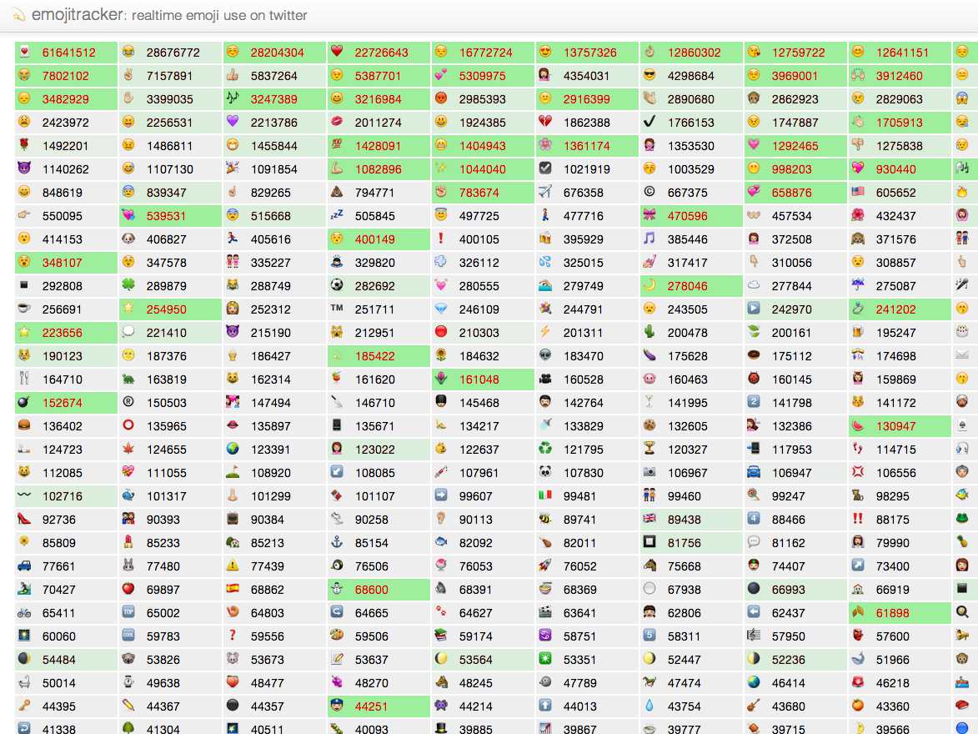Click the snowman emoji icon

click(337, 589)
